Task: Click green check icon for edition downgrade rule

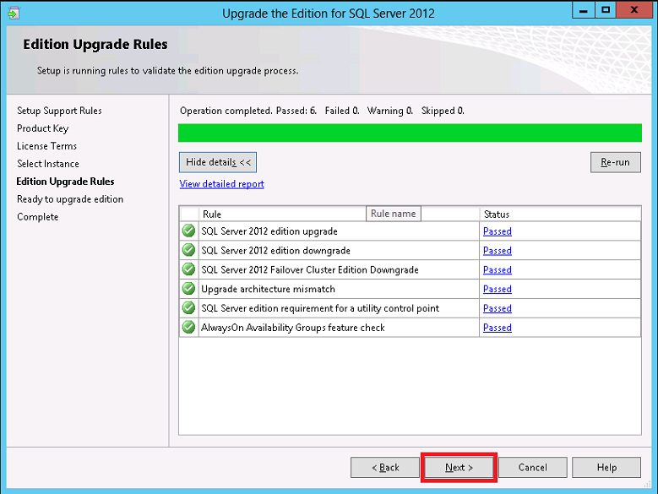Action: click(189, 250)
